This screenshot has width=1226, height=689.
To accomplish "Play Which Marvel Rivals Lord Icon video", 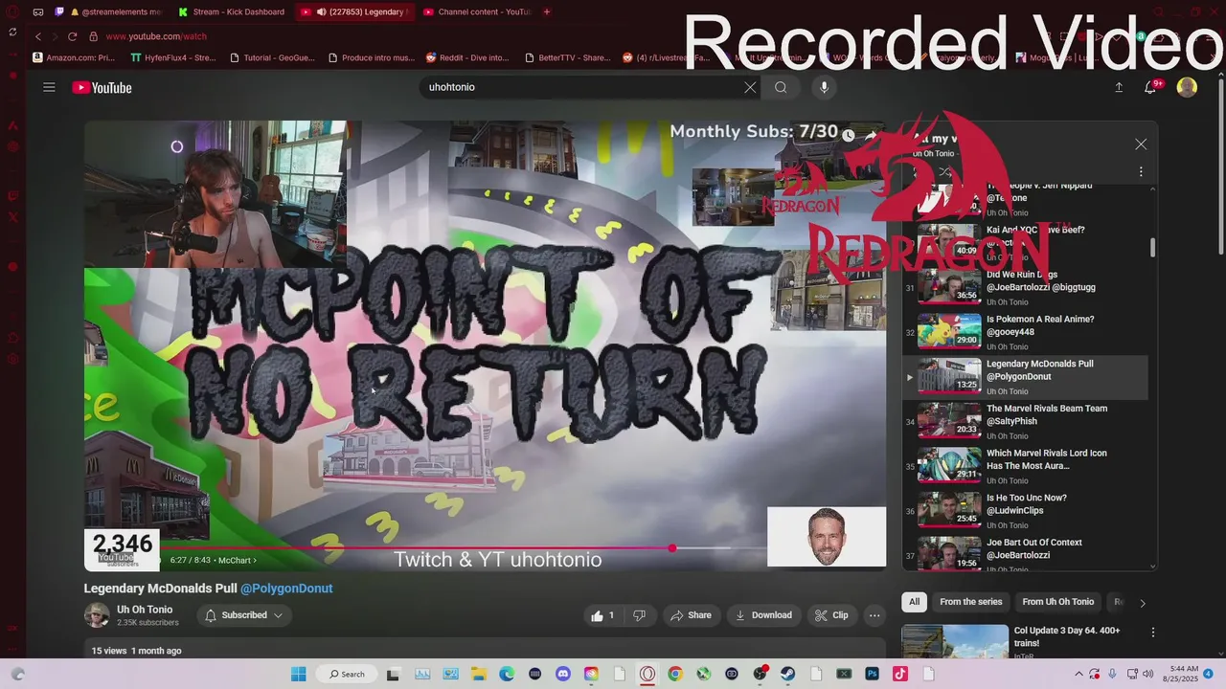I will pos(1025,466).
